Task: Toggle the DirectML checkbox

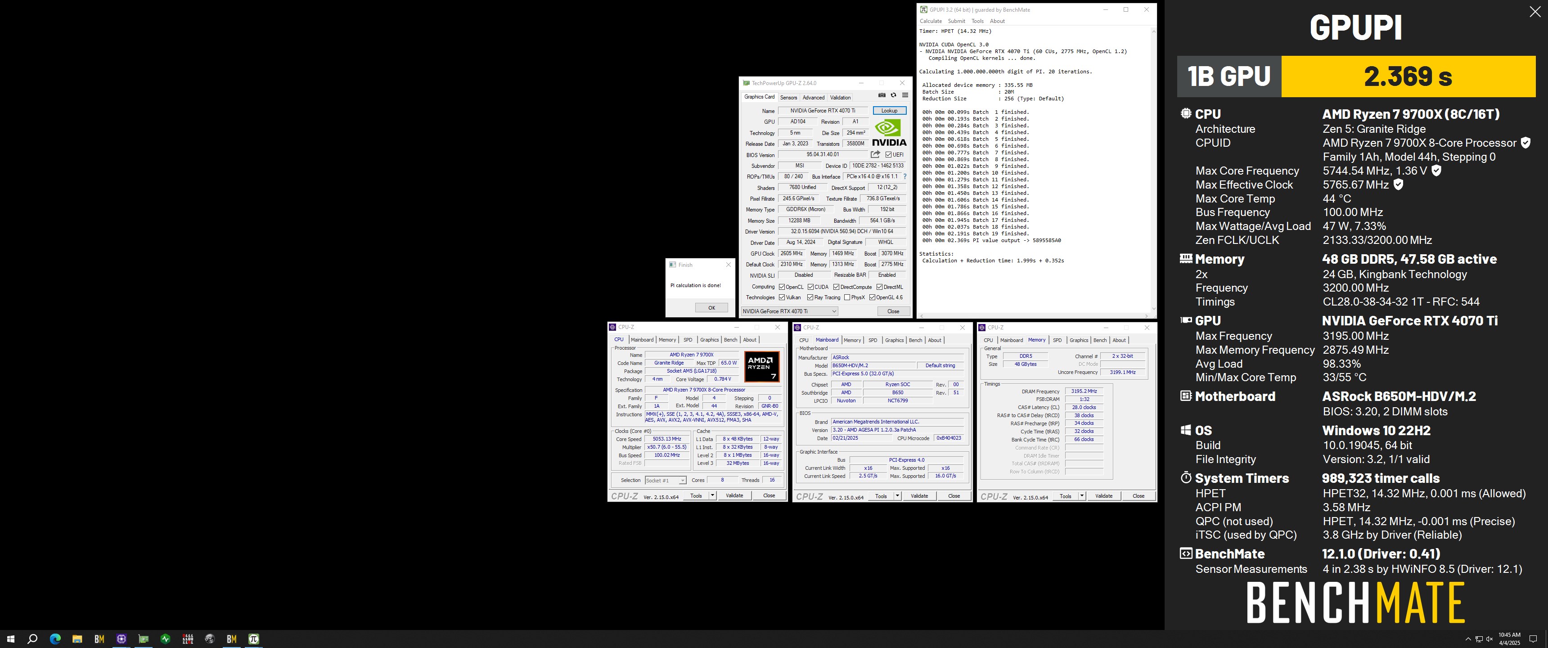Action: [879, 287]
